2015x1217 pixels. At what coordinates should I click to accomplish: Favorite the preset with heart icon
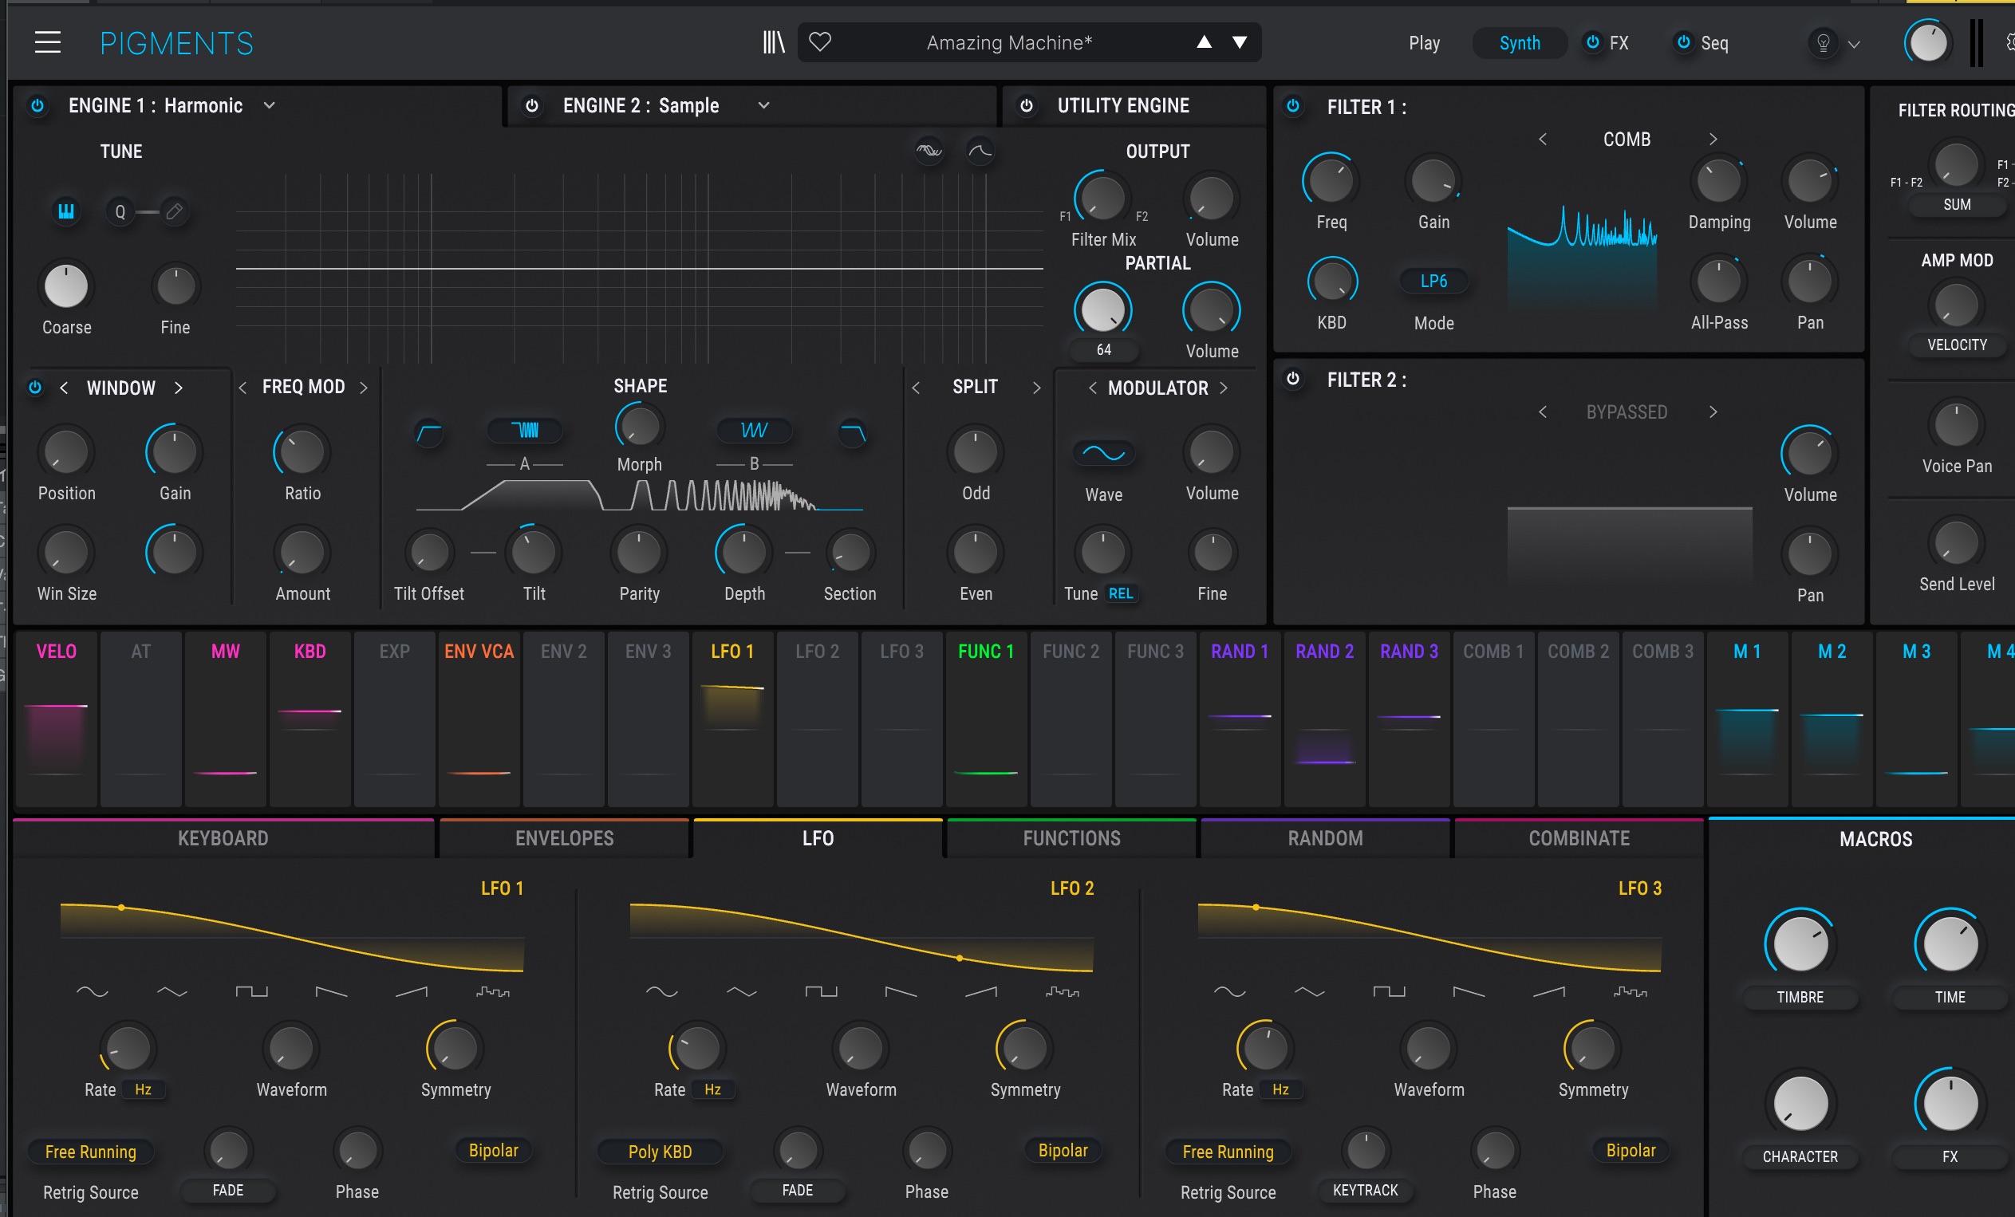819,41
